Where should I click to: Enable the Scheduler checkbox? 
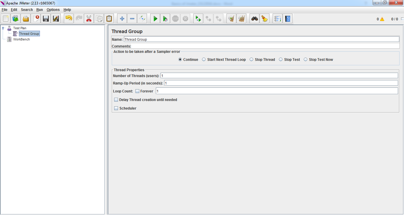[x=116, y=108]
